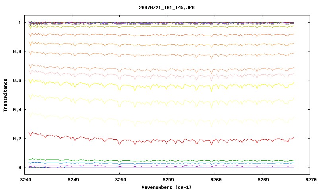Click the Wavenumbers (cm-1) x-axis label

(x=167, y=187)
